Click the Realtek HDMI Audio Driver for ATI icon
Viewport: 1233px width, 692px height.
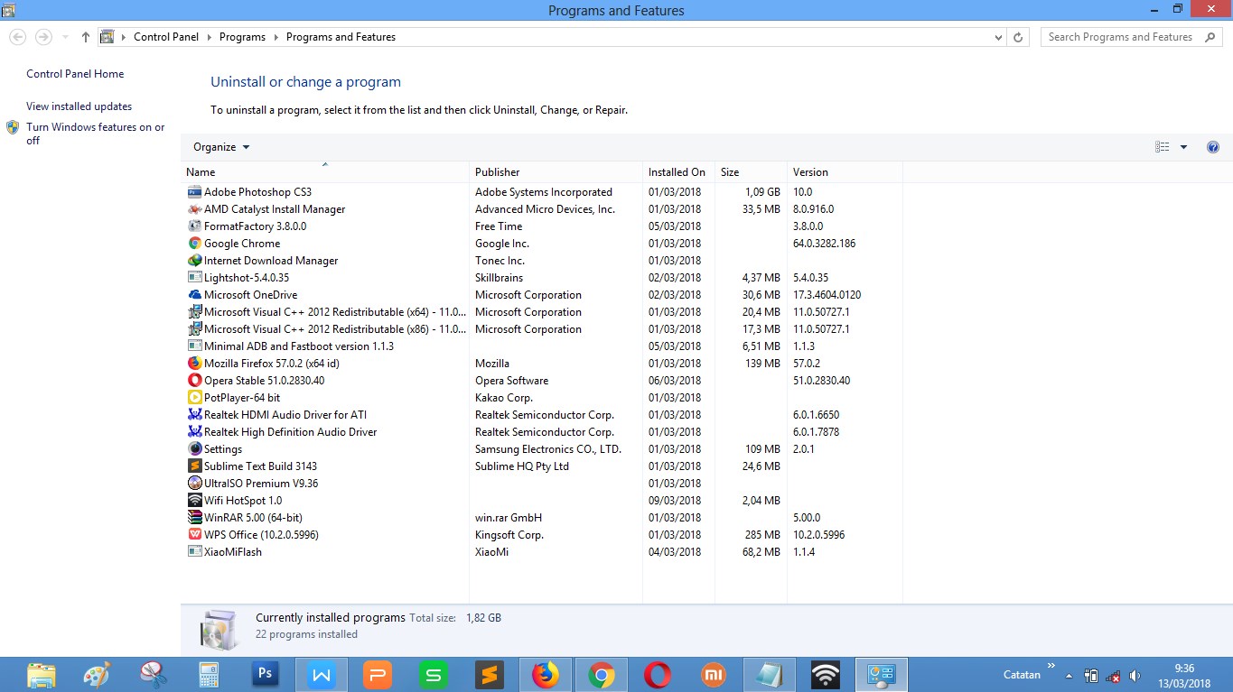(x=194, y=415)
